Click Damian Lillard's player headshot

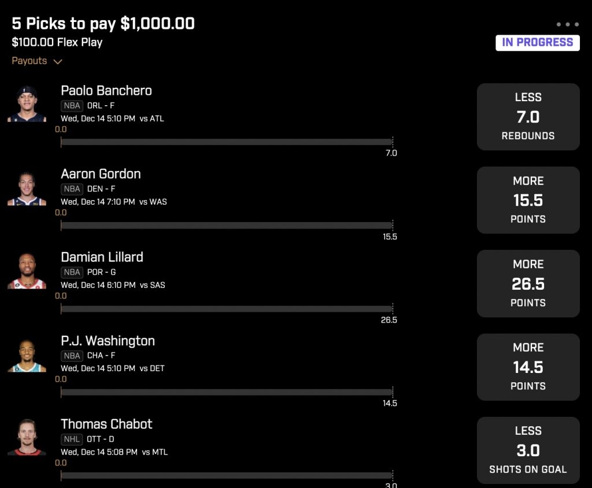tap(27, 271)
